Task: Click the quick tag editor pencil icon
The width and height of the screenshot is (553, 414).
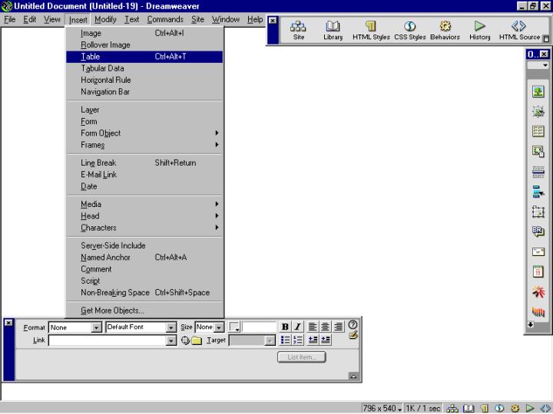Action: [353, 335]
